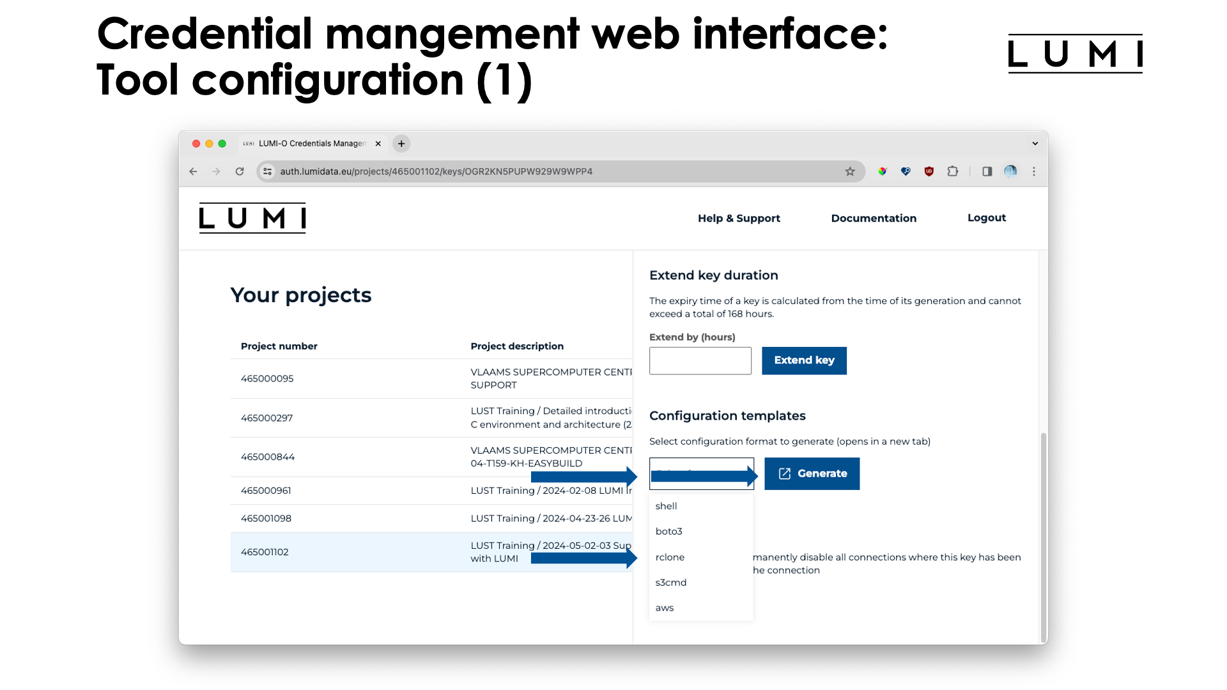Go back using the browser back arrow
1227x690 pixels.
pyautogui.click(x=193, y=171)
